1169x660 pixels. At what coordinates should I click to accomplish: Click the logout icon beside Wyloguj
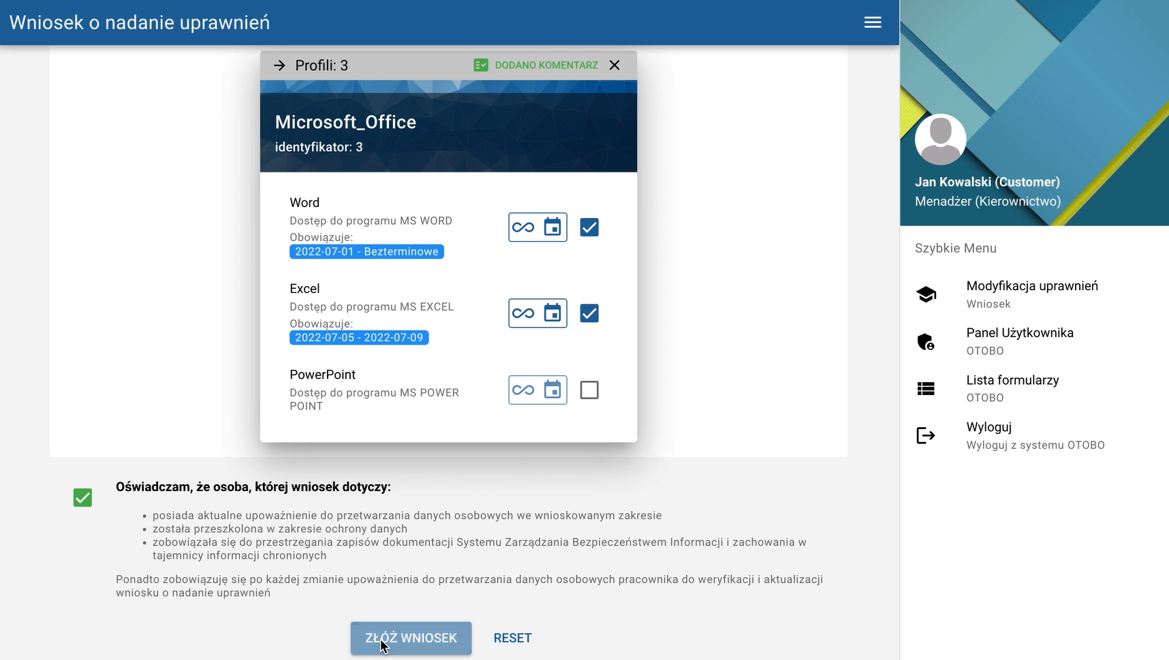pyautogui.click(x=926, y=435)
